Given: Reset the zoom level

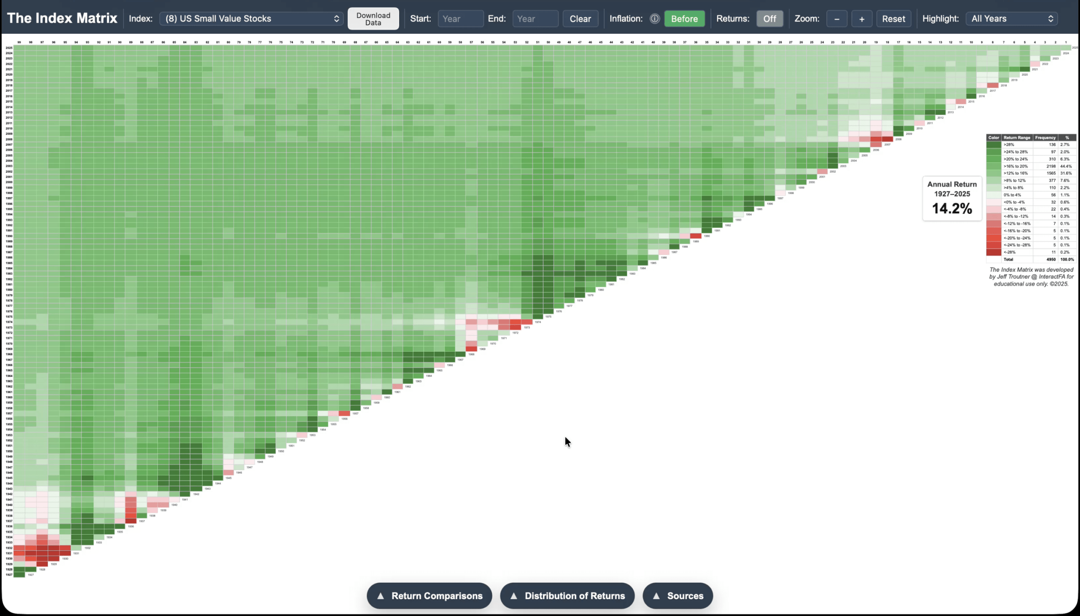Looking at the screenshot, I should click(894, 19).
